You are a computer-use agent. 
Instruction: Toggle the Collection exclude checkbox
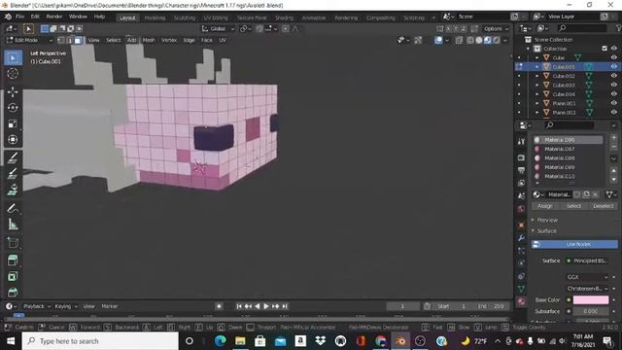605,49
